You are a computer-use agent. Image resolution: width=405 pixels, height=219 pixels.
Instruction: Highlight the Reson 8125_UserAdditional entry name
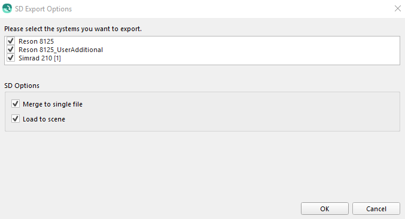click(60, 50)
